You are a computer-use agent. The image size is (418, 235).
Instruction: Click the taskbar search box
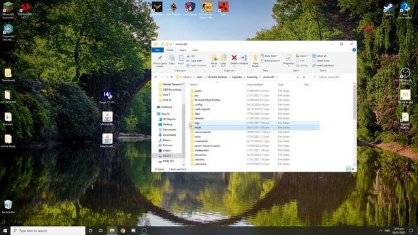tap(48, 230)
